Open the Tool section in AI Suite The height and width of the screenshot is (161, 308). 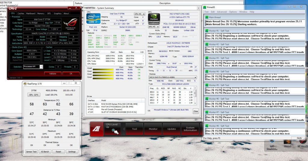coord(134,129)
